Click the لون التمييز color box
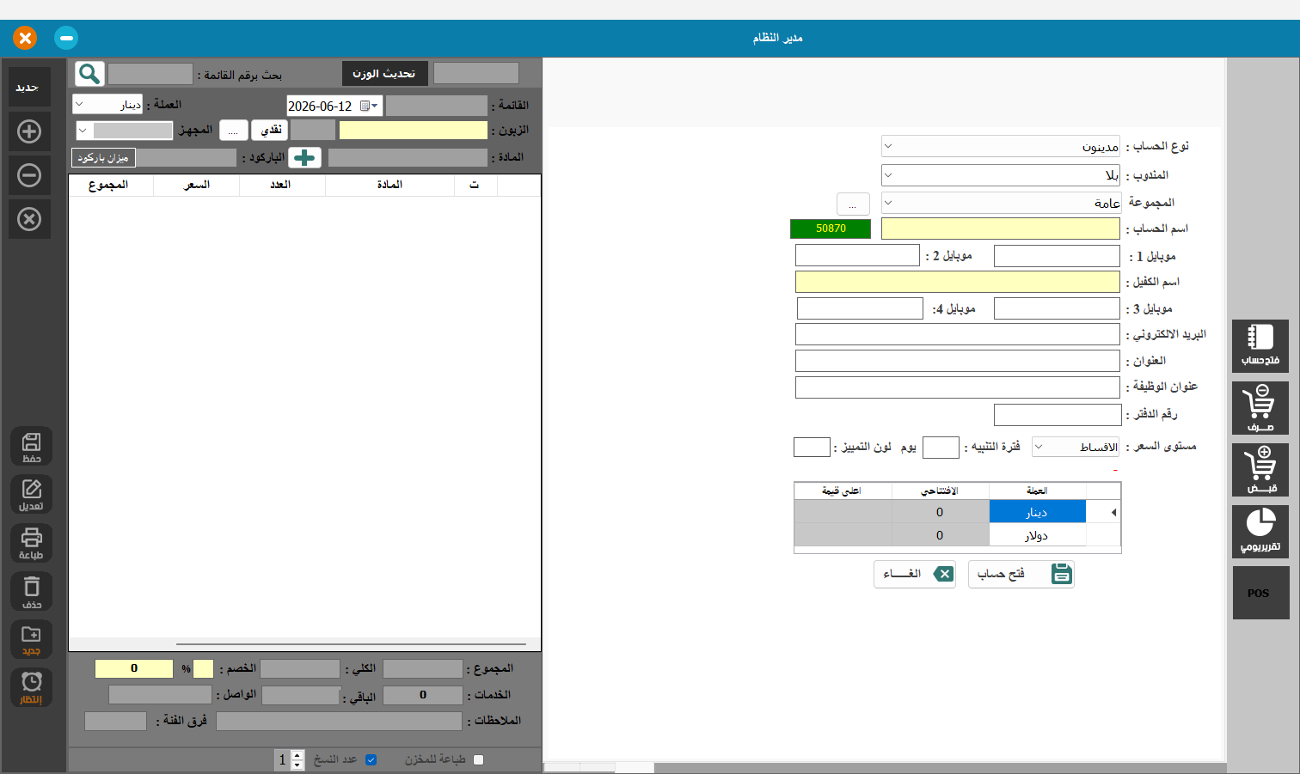 click(812, 447)
